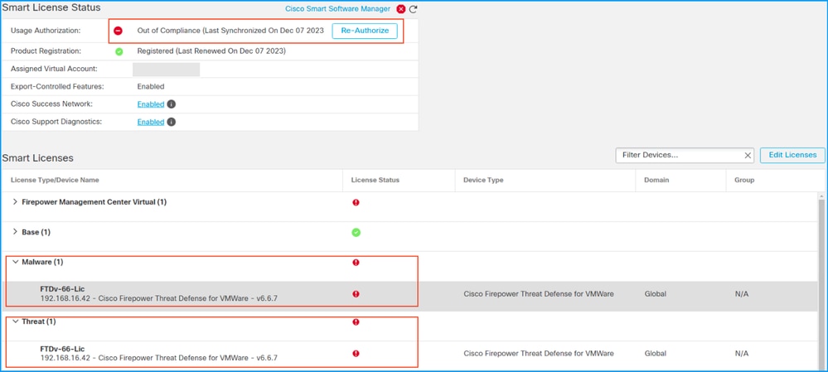Click the Threat (1) group error status icon
Viewport: 828px width, 372px height.
[x=356, y=321]
